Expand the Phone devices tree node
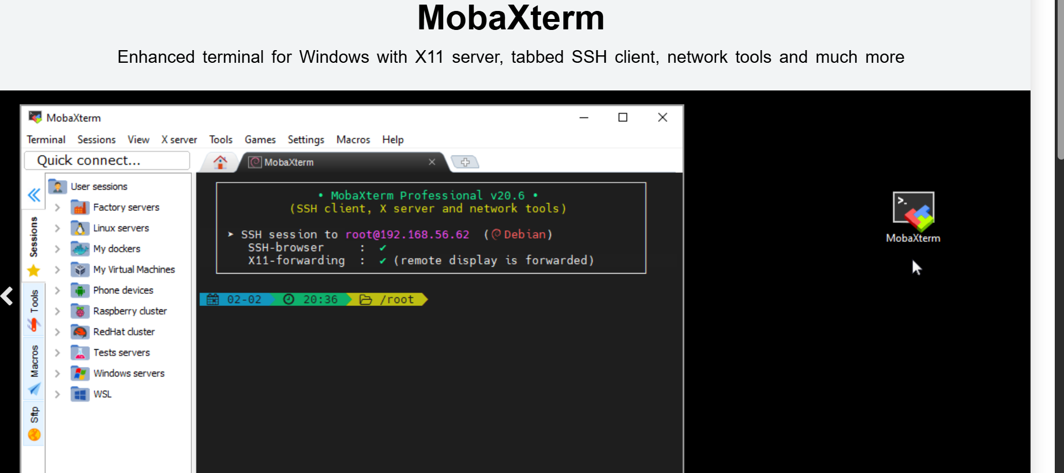The height and width of the screenshot is (473, 1064). coord(57,290)
